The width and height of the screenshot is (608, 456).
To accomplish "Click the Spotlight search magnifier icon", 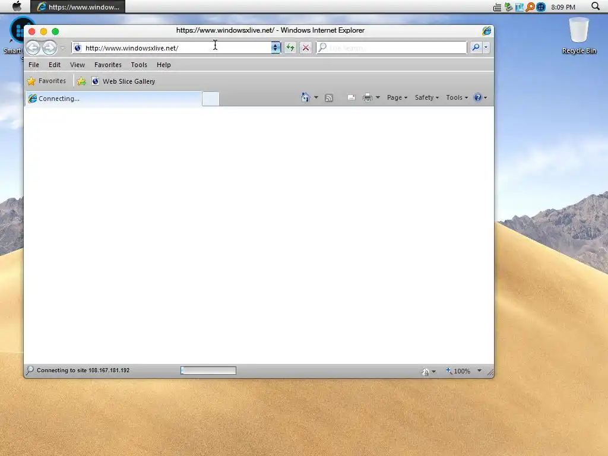I will point(596,6).
